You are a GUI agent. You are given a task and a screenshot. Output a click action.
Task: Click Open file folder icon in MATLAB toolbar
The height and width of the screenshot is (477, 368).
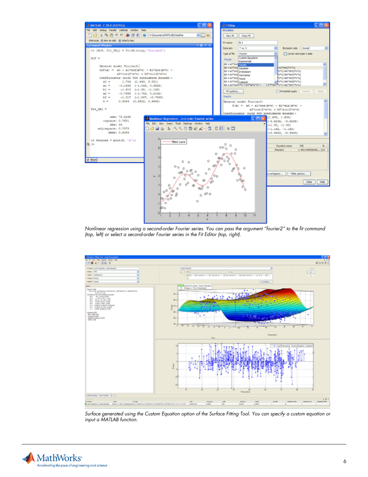click(x=95, y=35)
